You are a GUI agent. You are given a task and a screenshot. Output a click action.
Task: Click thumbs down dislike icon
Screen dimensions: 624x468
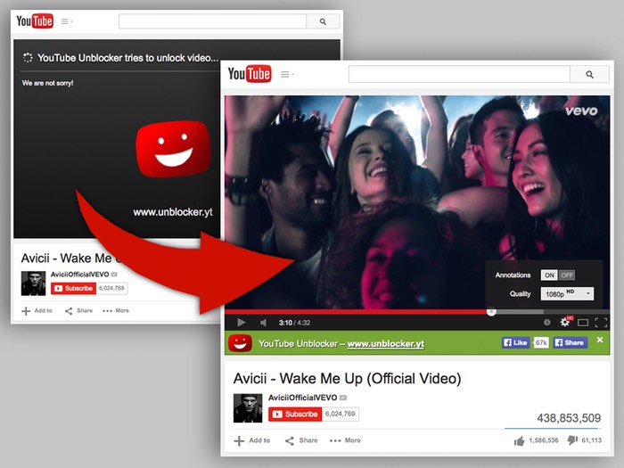click(572, 440)
